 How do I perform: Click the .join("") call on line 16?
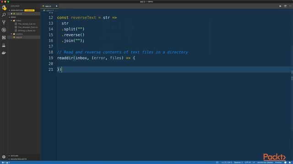73,41
